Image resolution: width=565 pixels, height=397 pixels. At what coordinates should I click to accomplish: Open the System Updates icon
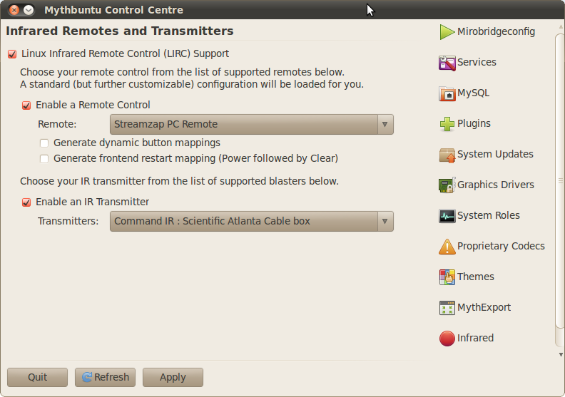click(447, 155)
